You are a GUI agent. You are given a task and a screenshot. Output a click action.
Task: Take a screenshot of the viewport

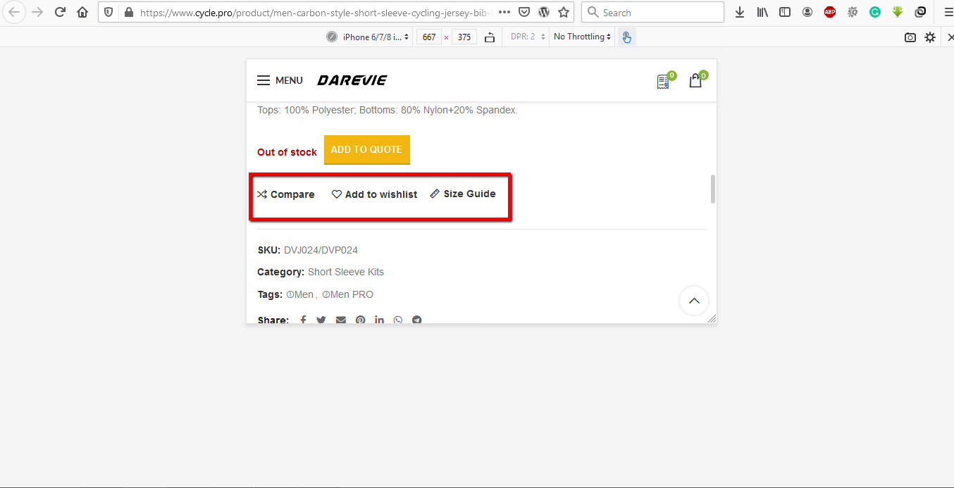(x=910, y=37)
